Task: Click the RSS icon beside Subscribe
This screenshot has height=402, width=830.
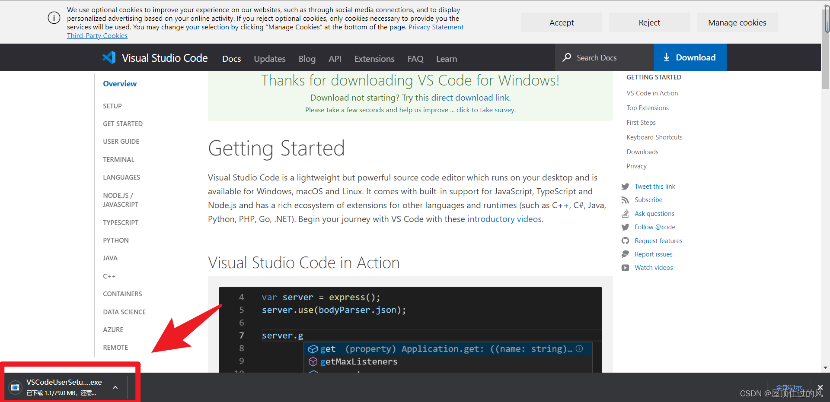Action: [x=625, y=200]
